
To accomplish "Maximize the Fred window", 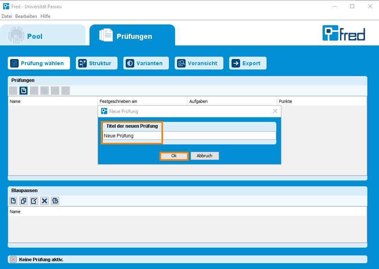I will pos(352,6).
